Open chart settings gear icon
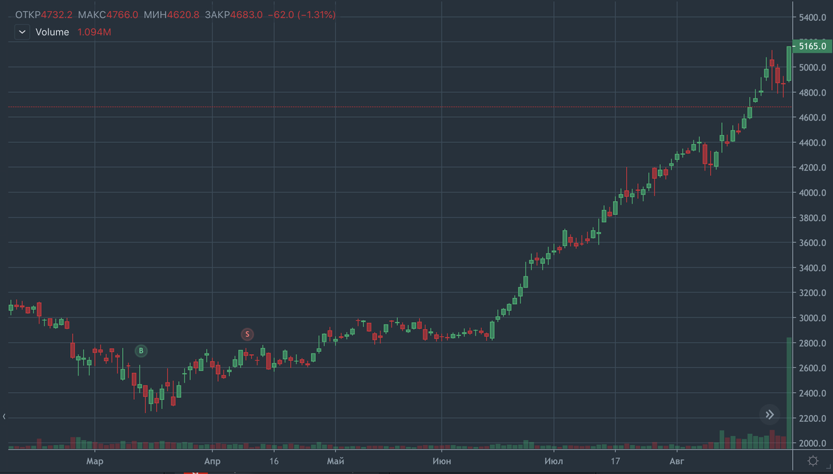This screenshot has height=474, width=833. (813, 461)
